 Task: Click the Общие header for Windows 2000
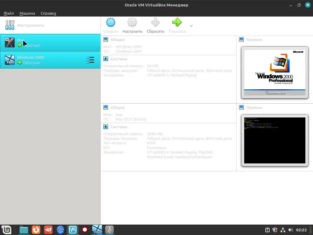coord(118,39)
